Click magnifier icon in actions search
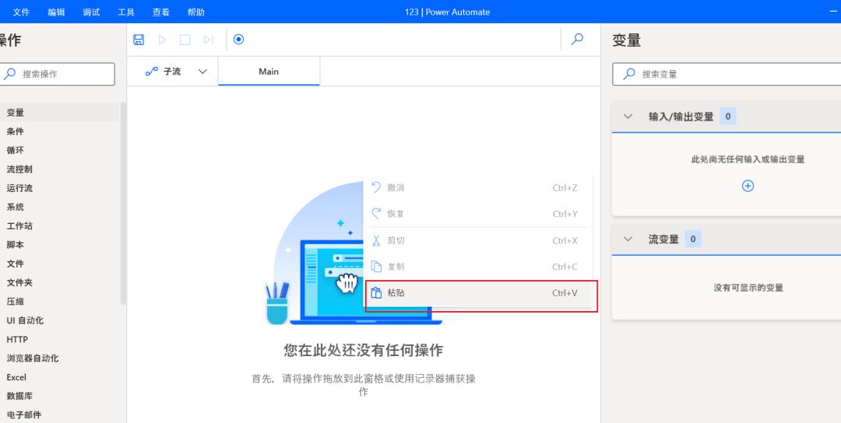This screenshot has height=423, width=841. [9, 74]
